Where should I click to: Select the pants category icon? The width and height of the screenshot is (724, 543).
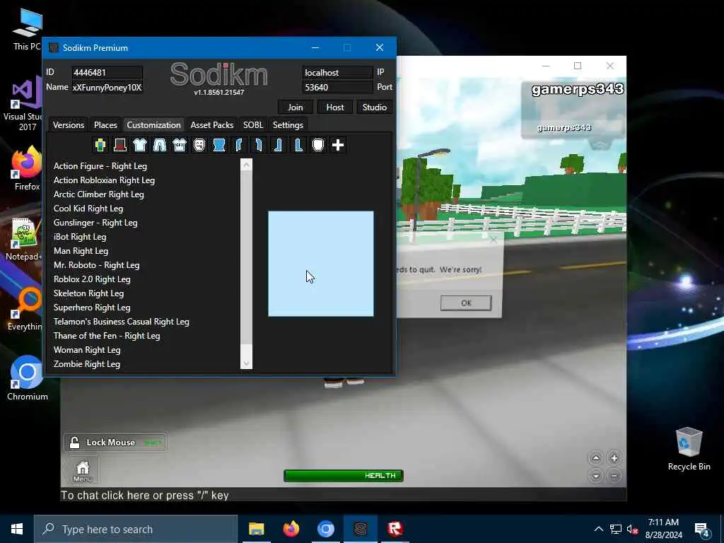(x=160, y=145)
